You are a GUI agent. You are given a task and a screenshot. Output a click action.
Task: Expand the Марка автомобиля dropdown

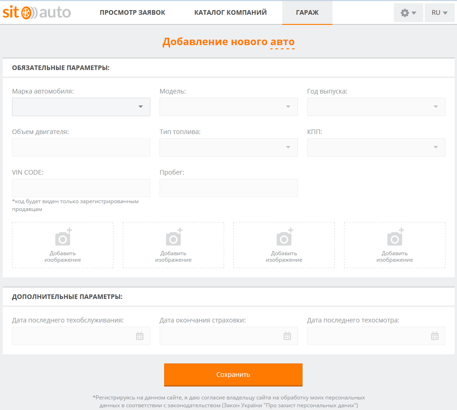click(81, 107)
